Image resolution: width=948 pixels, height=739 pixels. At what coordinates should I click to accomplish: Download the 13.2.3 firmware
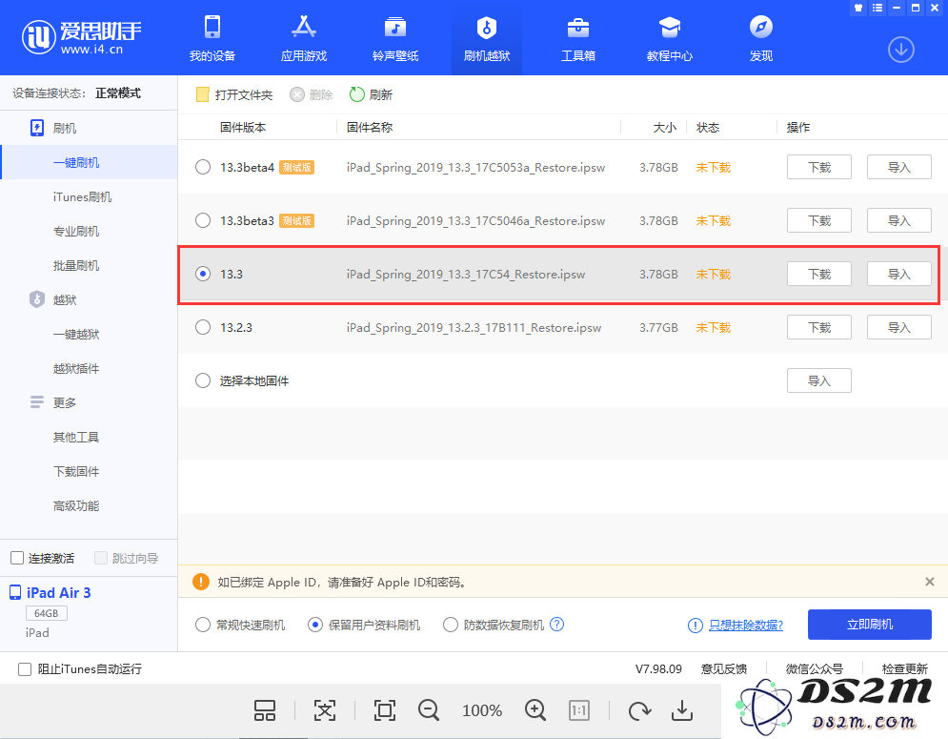pyautogui.click(x=819, y=327)
